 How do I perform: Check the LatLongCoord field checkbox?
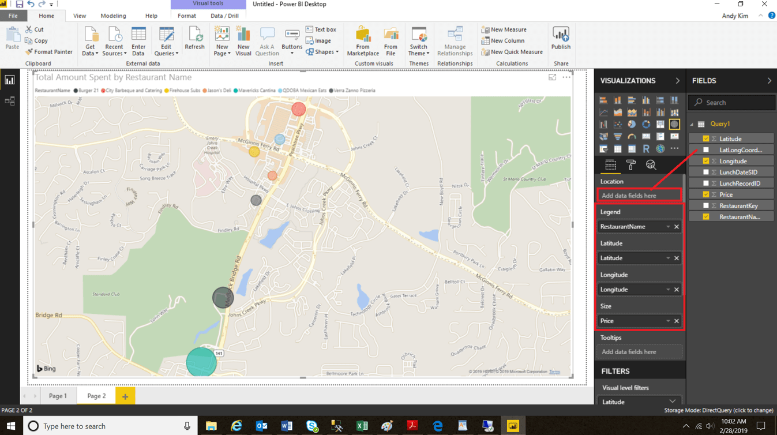point(706,150)
